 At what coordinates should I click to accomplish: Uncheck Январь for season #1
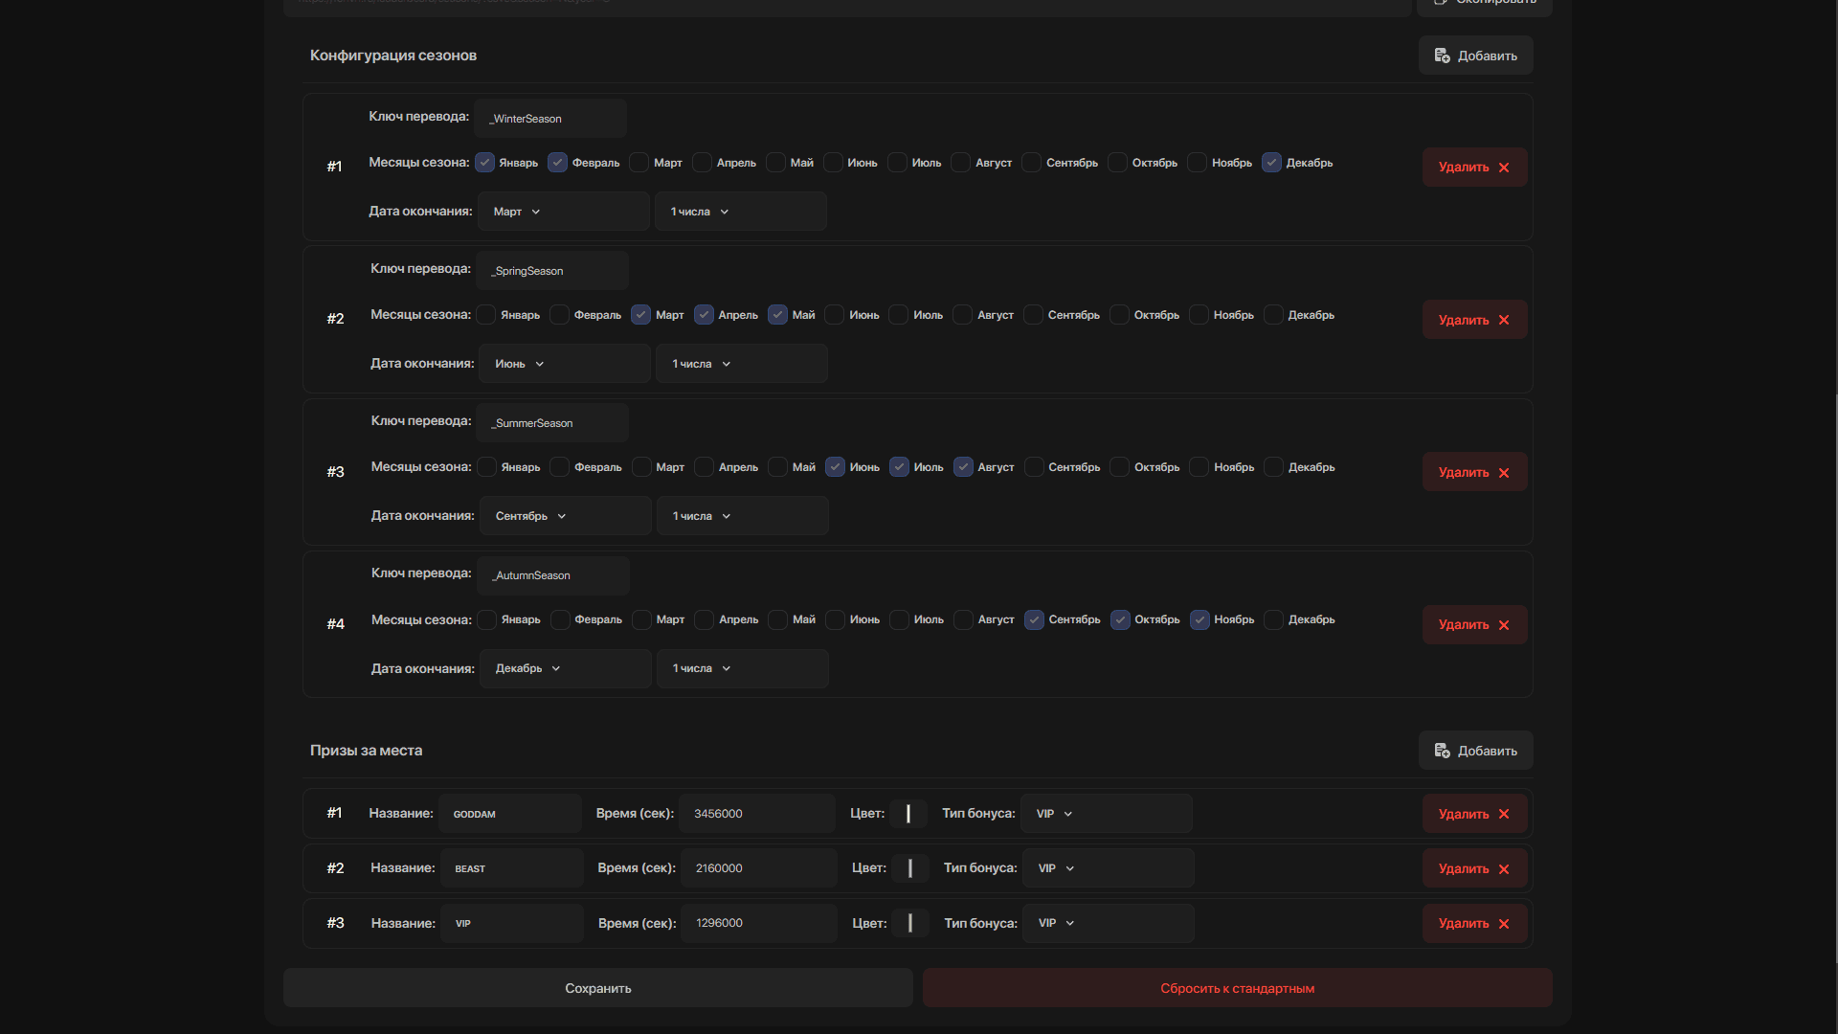coord(484,163)
